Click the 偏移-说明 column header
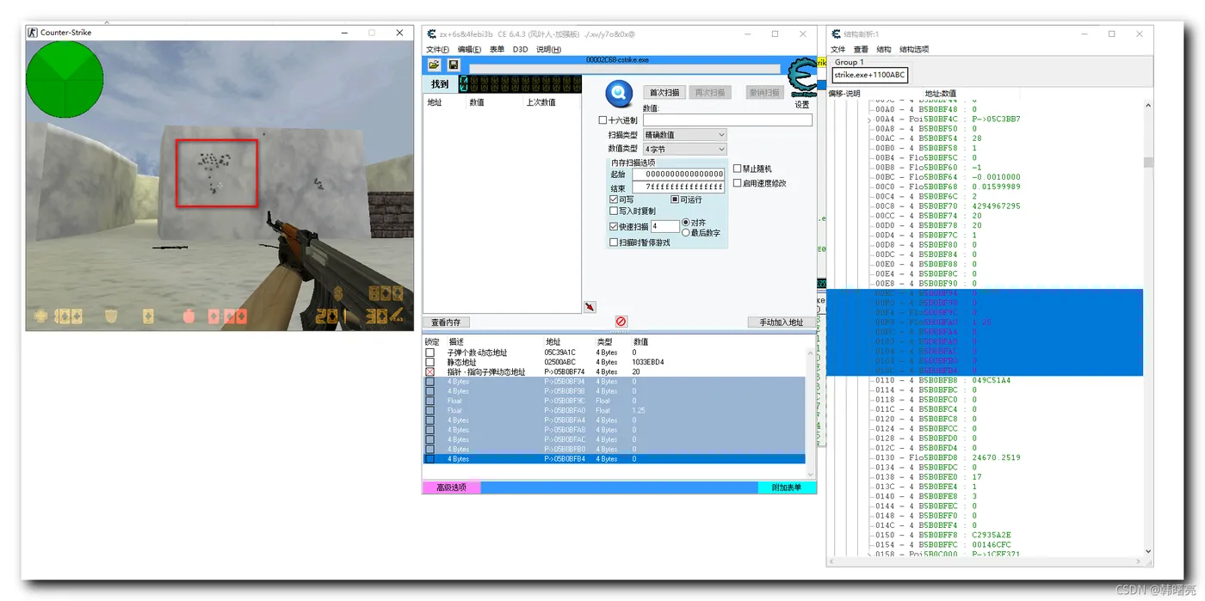The height and width of the screenshot is (601, 1205). [844, 94]
